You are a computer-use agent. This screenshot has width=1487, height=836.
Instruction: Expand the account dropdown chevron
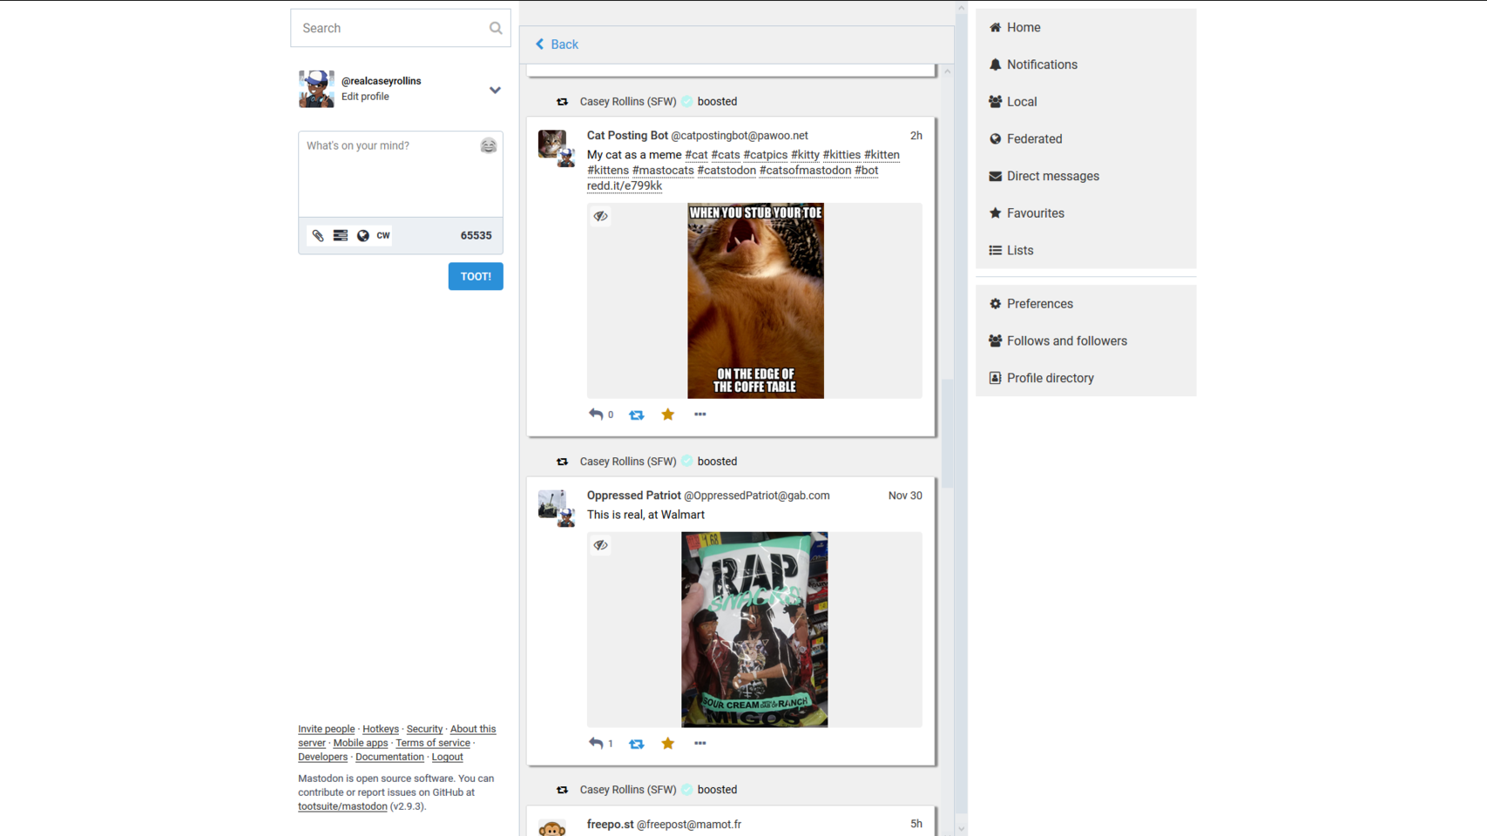[x=495, y=90]
